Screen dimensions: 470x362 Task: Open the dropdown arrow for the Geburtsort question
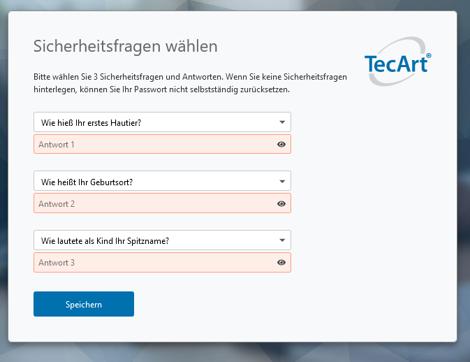pos(282,182)
